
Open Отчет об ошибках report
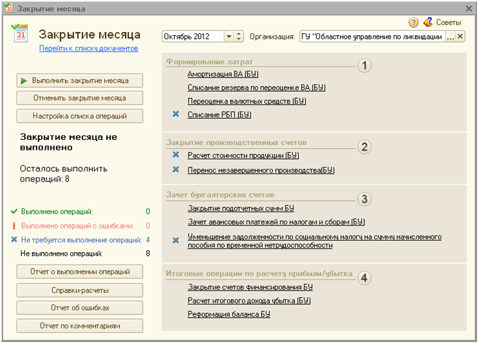(x=80, y=308)
